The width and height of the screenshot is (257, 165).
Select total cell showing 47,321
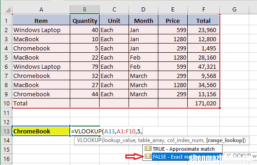point(203,66)
